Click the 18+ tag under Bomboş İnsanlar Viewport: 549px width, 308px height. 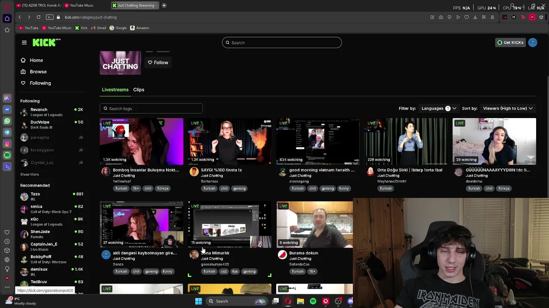[x=136, y=189]
